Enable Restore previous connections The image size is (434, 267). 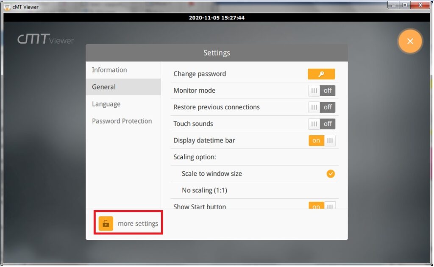click(322, 107)
